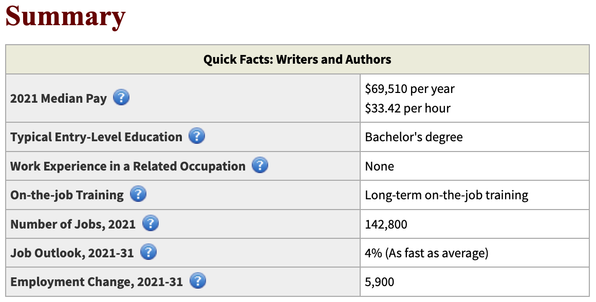Click help icon for Typical Entry-Level Education

tap(196, 136)
